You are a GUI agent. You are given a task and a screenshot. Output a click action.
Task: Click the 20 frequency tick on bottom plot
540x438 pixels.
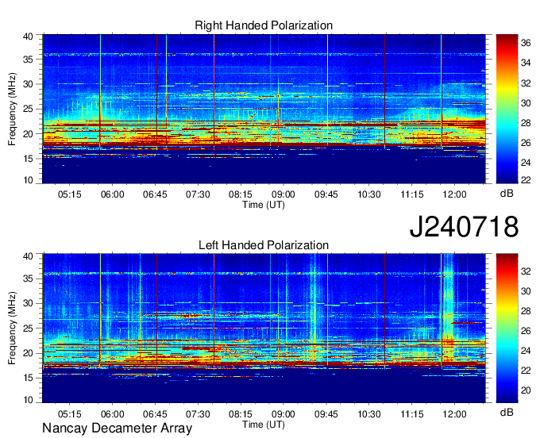[28, 353]
